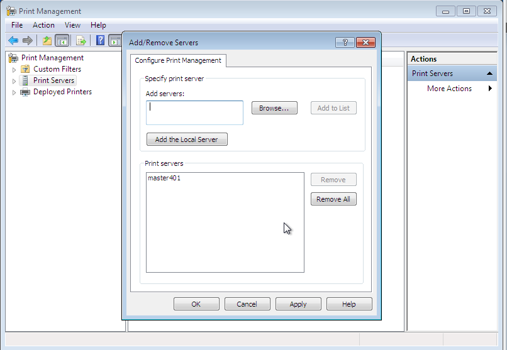Click the Browse... button
This screenshot has height=350, width=507.
tap(274, 108)
